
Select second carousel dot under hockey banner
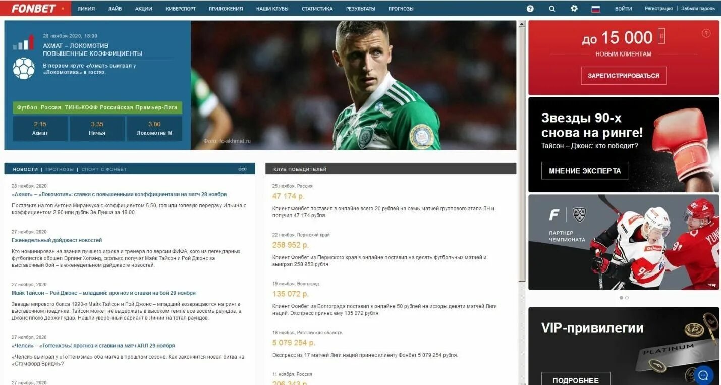[627, 298]
